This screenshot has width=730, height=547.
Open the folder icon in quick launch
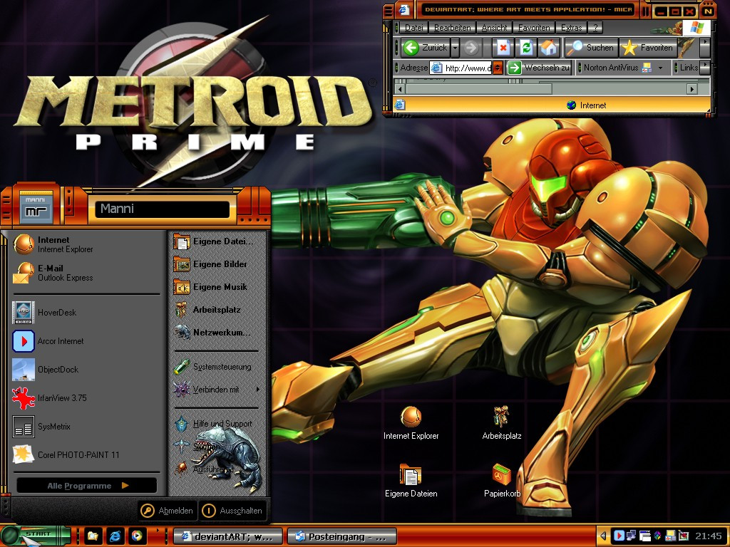tap(92, 536)
